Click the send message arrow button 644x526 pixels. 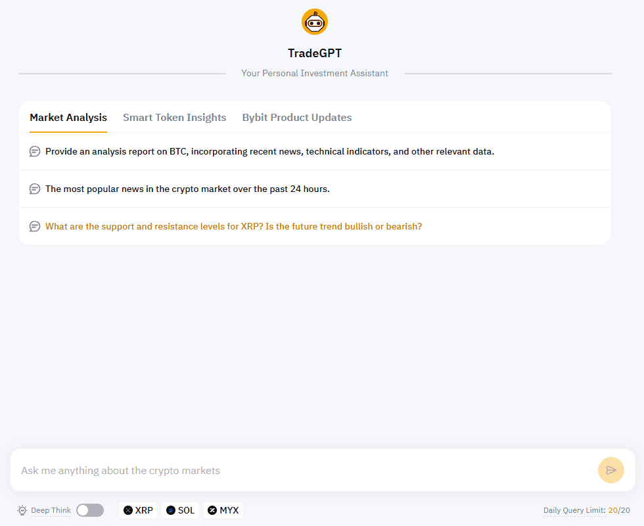coord(610,470)
